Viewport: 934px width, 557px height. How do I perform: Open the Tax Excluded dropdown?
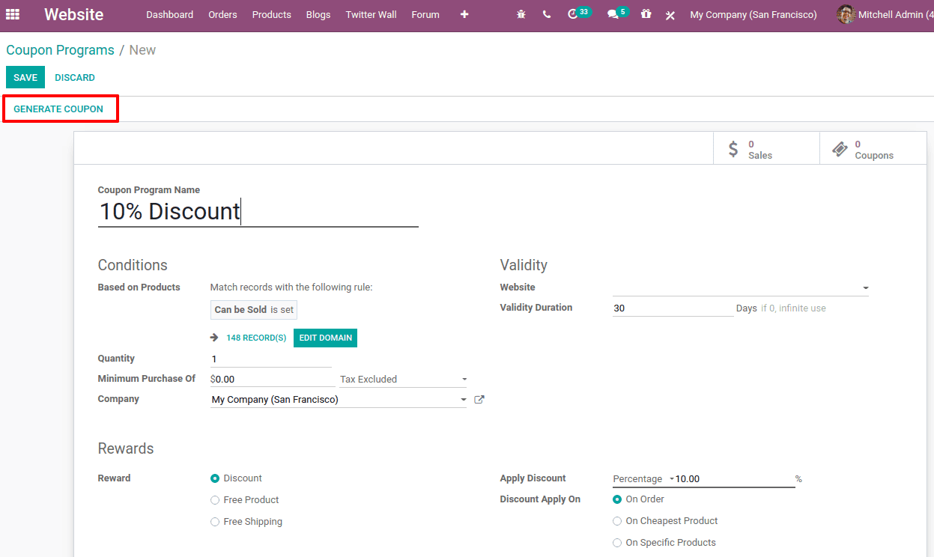pos(403,380)
